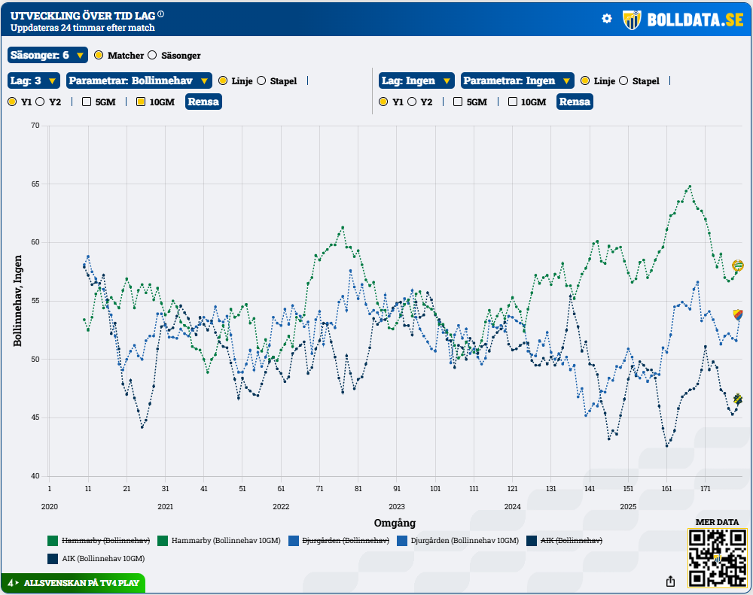Image resolution: width=753 pixels, height=595 pixels.
Task: Enable the left 5GM checkbox
Action: coord(87,102)
